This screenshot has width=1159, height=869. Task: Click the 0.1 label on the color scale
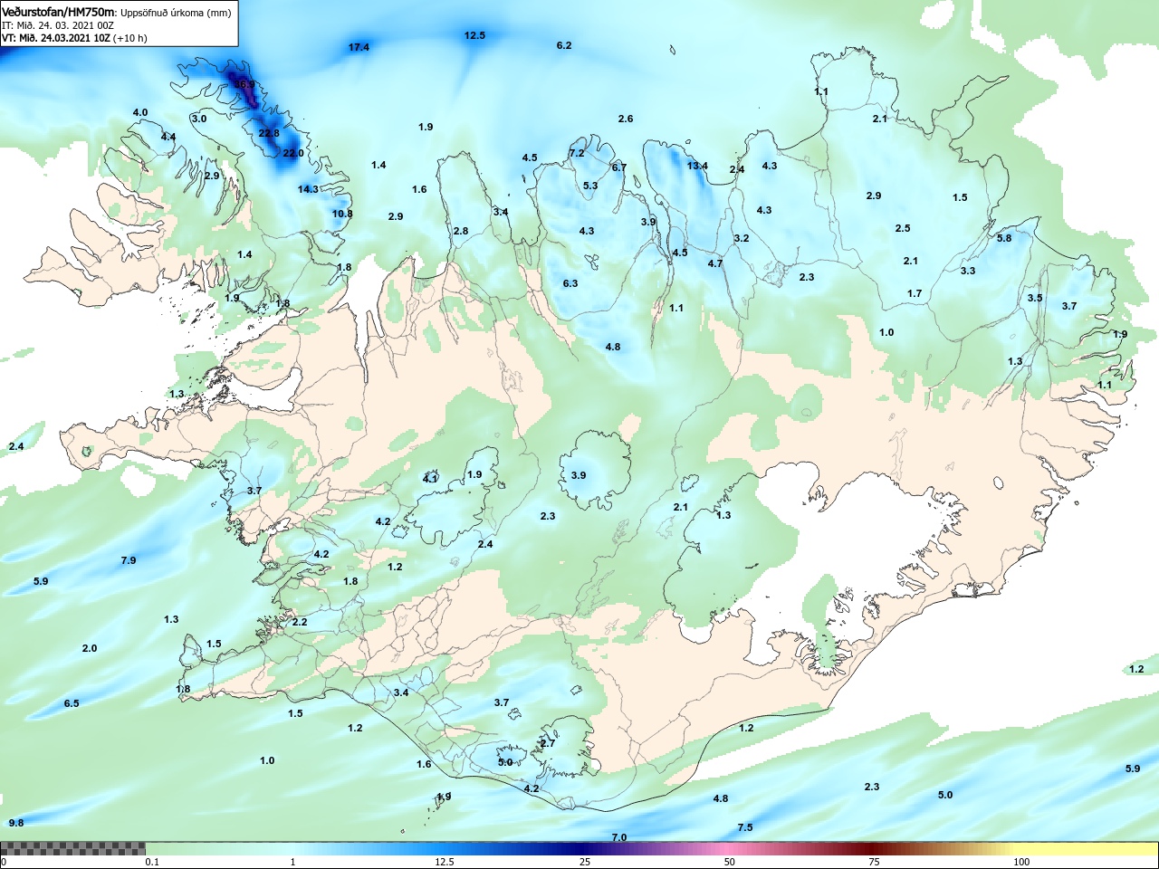click(152, 862)
